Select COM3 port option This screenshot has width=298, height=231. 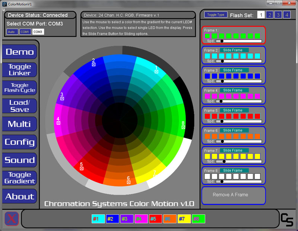(x=38, y=32)
